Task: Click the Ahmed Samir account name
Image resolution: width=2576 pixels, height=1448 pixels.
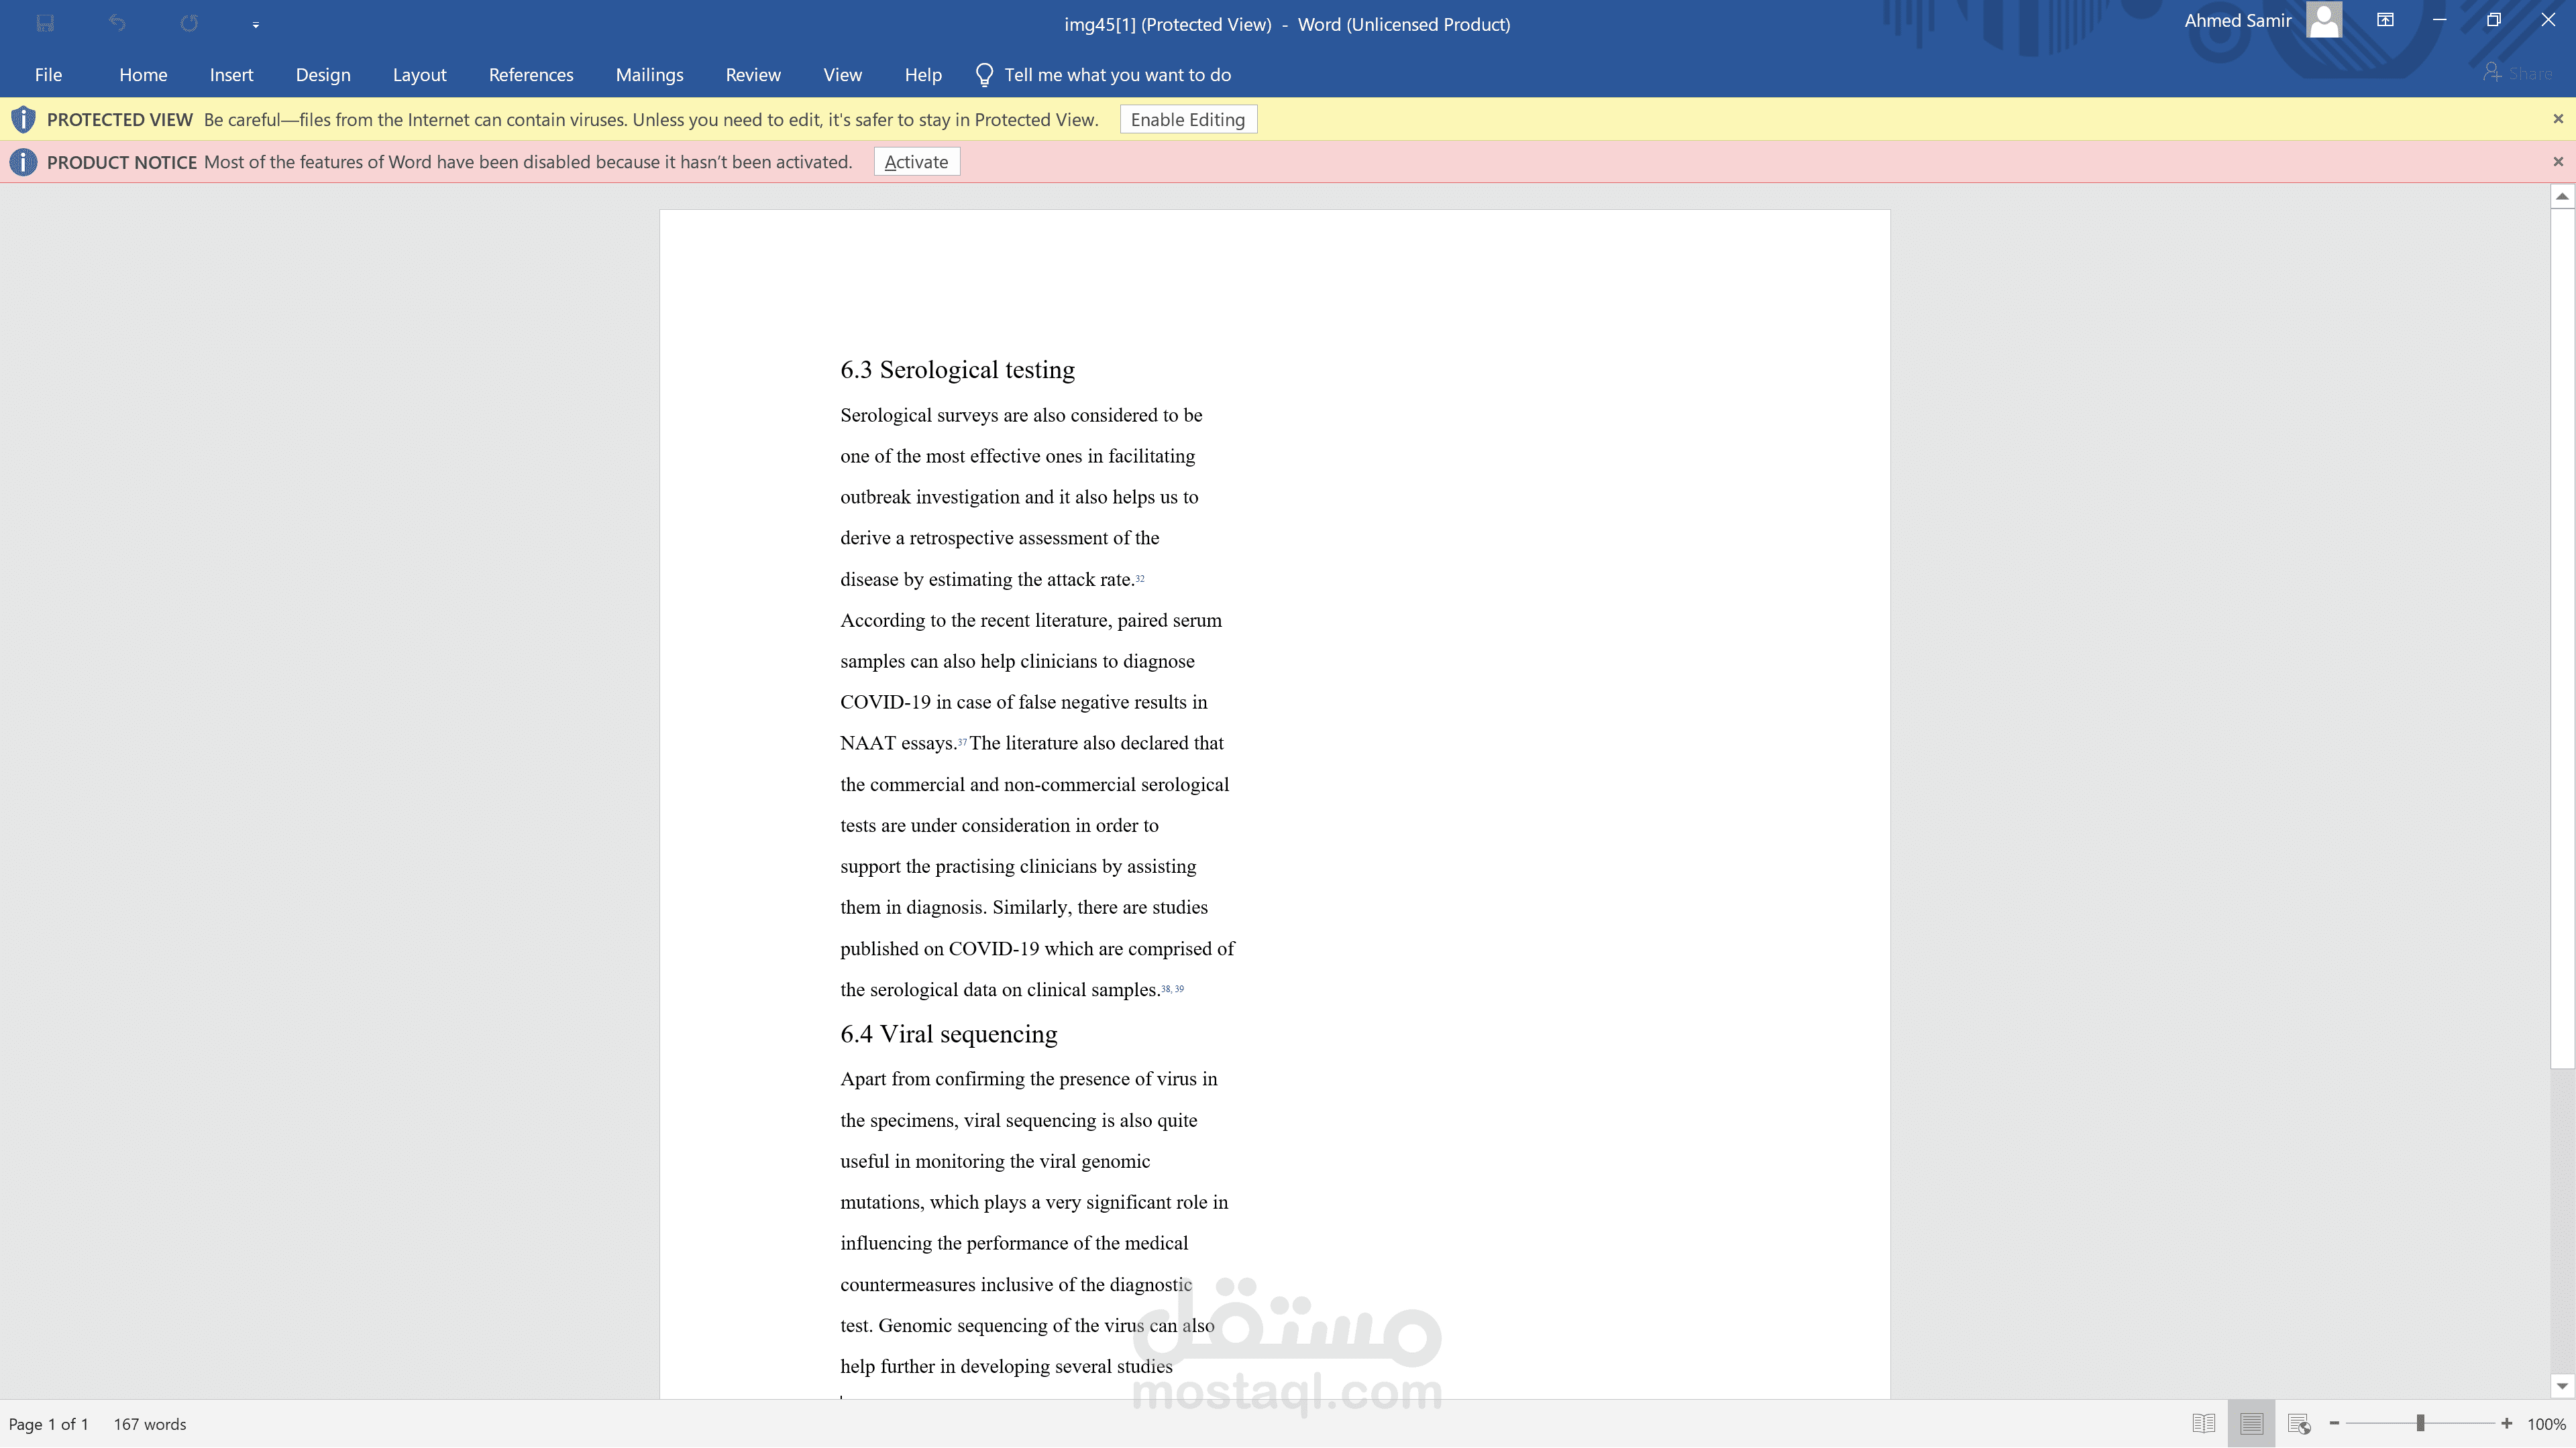Action: [x=2238, y=20]
